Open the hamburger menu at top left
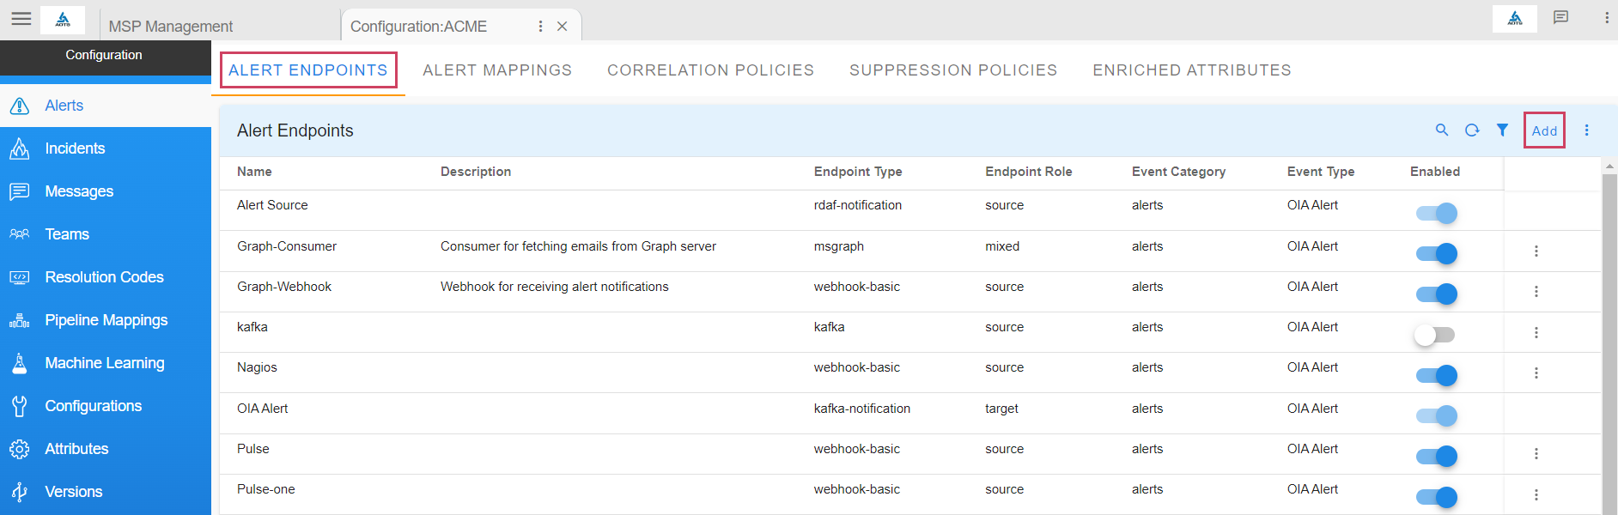Screen dimensions: 1618x515 [21, 19]
